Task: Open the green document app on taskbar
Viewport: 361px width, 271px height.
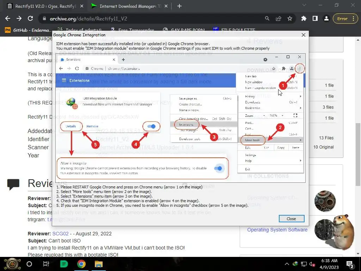Action: tap(64, 264)
